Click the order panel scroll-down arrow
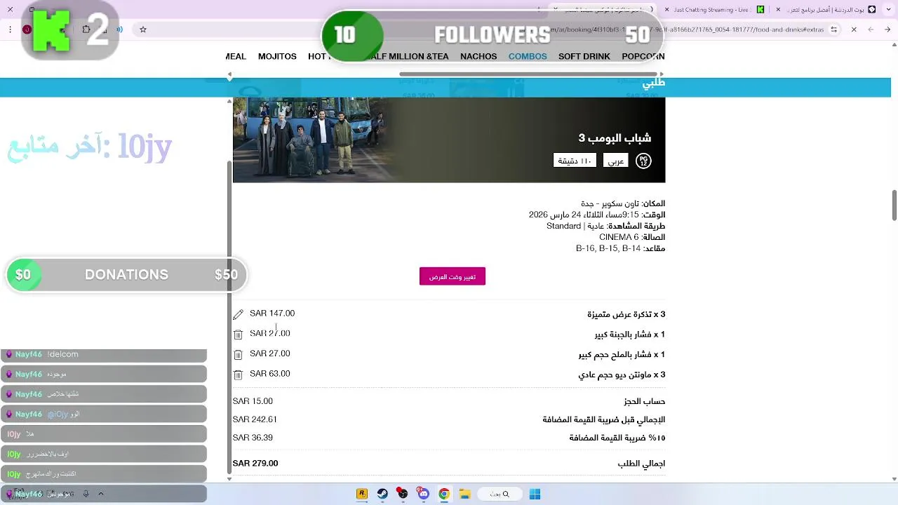 (x=229, y=478)
